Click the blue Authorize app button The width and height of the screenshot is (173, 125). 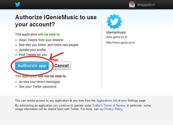32,66
